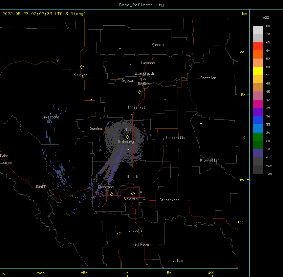
Task: Click the Limestone label
Action: [x=50, y=117]
